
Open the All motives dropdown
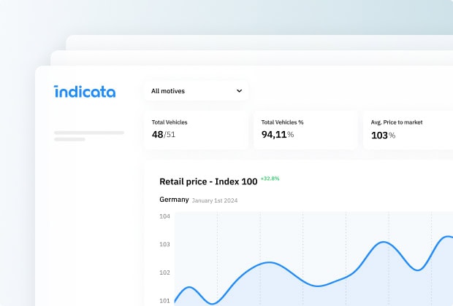[195, 91]
